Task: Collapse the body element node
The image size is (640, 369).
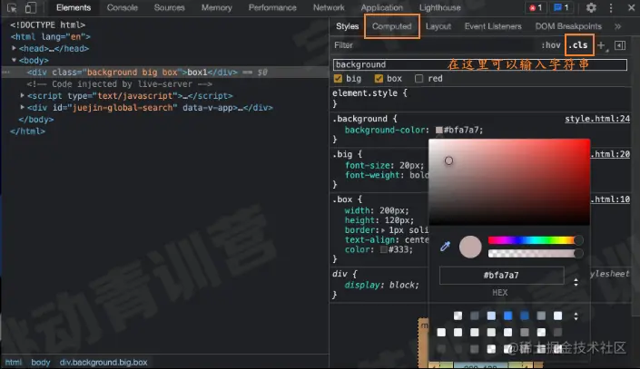Action: [14, 60]
